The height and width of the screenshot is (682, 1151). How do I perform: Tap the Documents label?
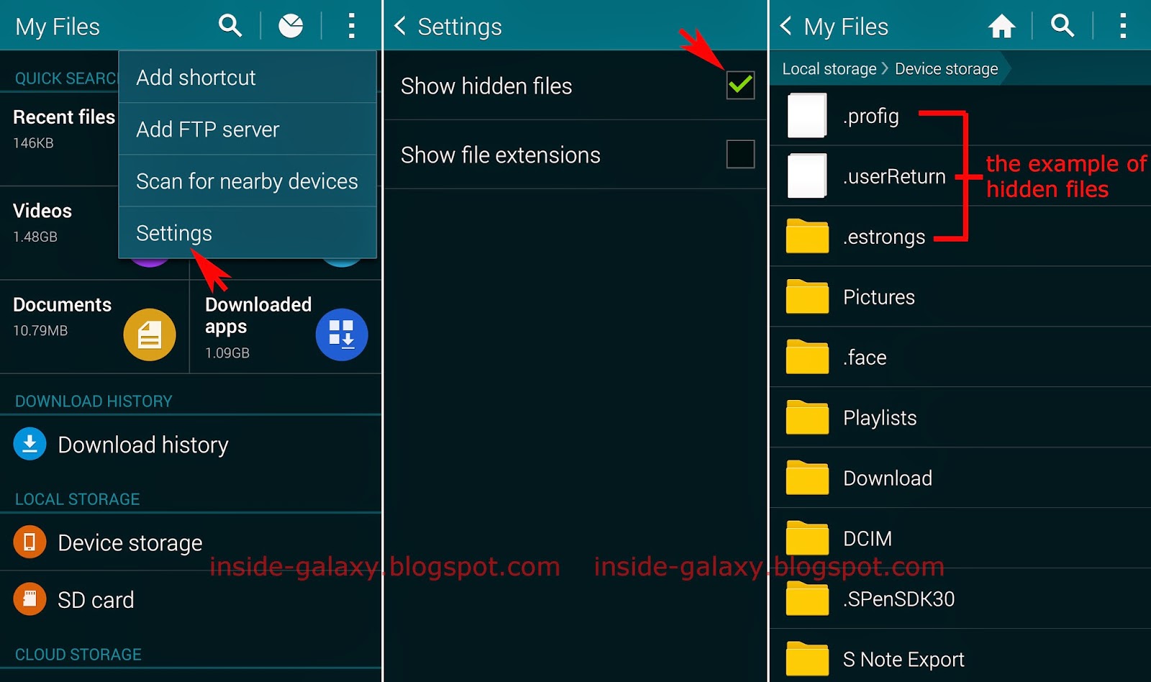62,305
